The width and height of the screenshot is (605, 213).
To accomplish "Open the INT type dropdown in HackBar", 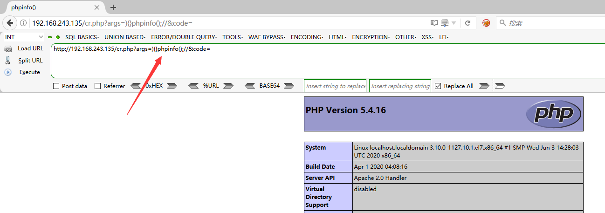I will 24,37.
